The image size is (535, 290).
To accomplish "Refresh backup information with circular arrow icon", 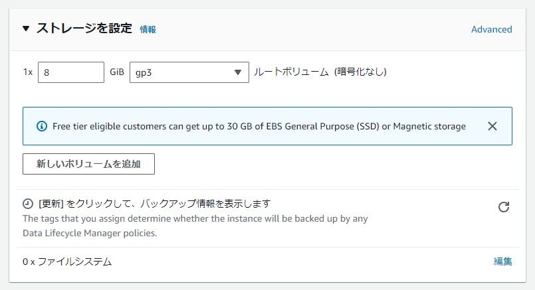I will pos(504,207).
